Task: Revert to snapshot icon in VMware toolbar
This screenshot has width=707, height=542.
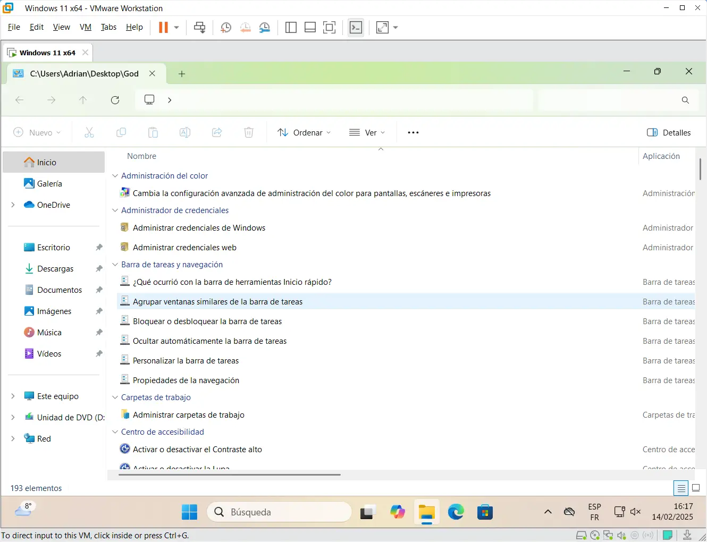Action: [245, 27]
